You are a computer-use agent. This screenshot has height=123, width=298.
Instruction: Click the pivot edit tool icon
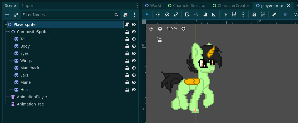(x=196, y=14)
